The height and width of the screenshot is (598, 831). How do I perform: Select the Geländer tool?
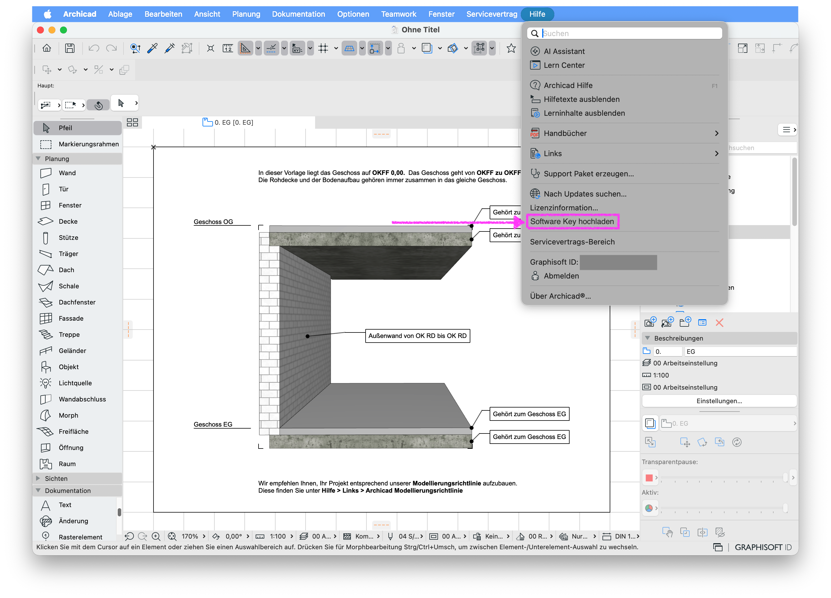coord(77,351)
